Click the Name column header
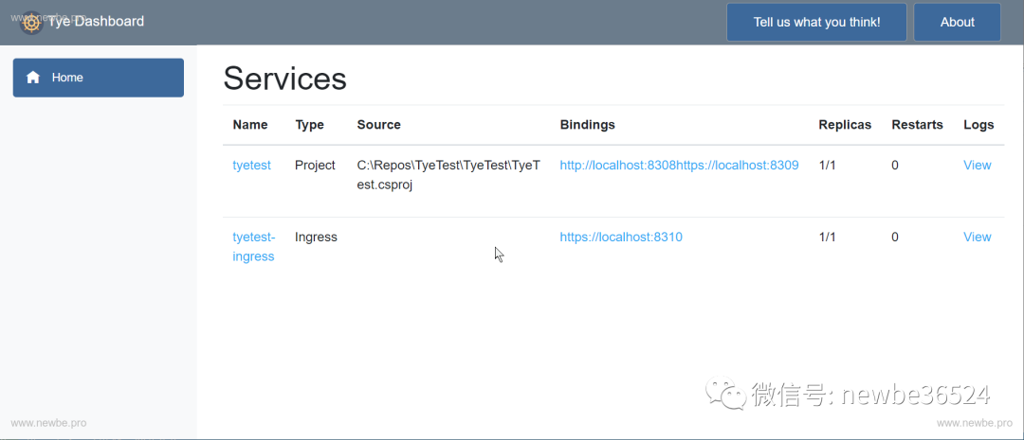Viewport: 1024px width, 440px height. (250, 125)
